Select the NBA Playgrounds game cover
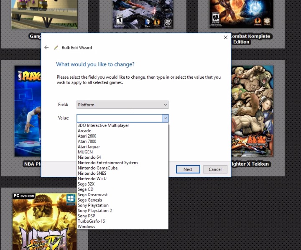This screenshot has height=250, width=301. [28, 111]
